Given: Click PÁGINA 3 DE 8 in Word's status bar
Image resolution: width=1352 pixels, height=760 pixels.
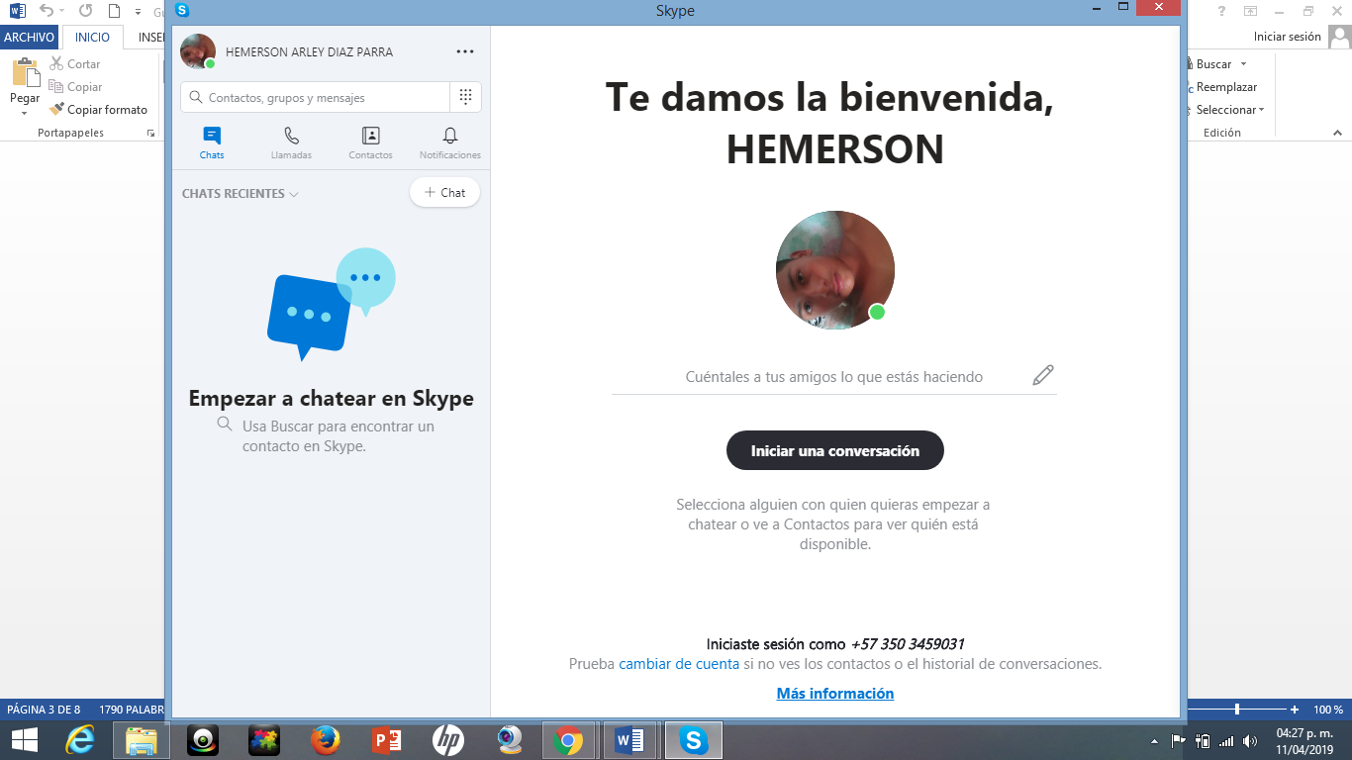Looking at the screenshot, I should tap(44, 710).
